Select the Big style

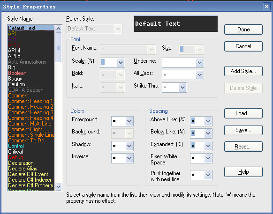coord(31,67)
